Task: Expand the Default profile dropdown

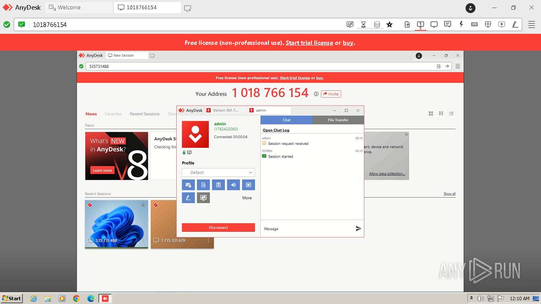Action: tap(219, 173)
